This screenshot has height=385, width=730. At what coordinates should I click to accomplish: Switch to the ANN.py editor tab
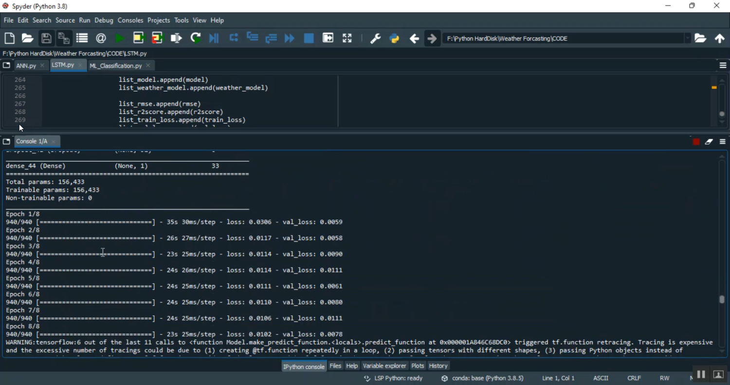click(26, 66)
